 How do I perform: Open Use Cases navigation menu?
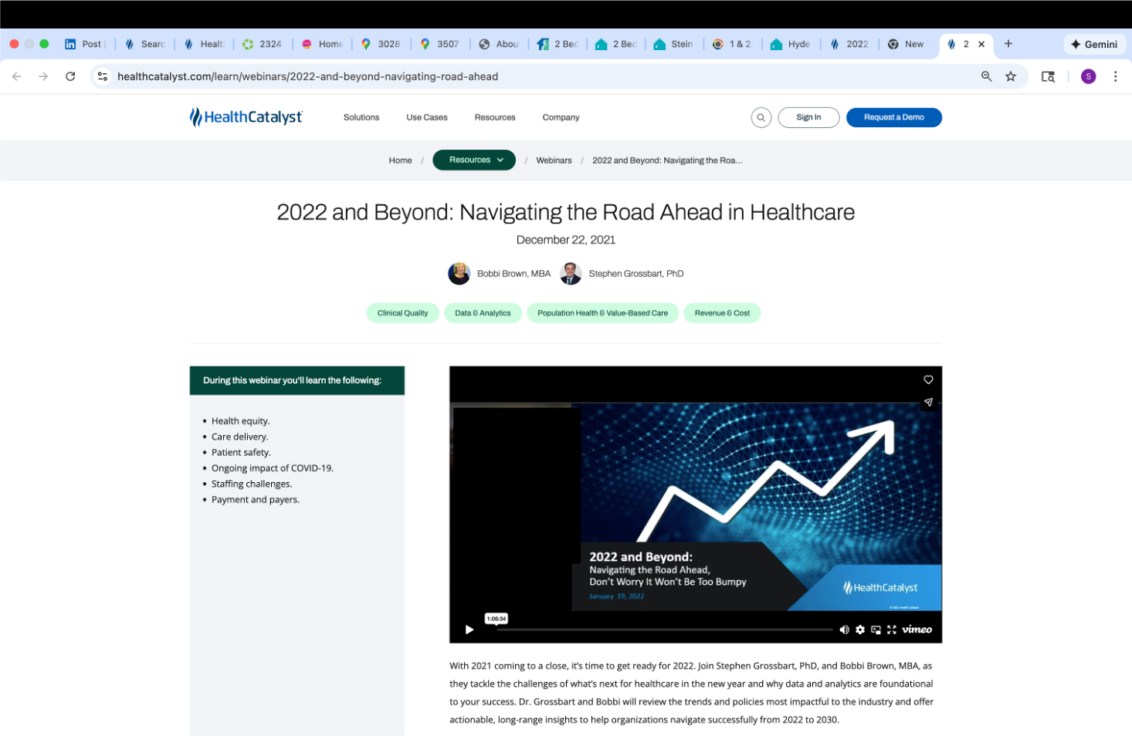[427, 117]
